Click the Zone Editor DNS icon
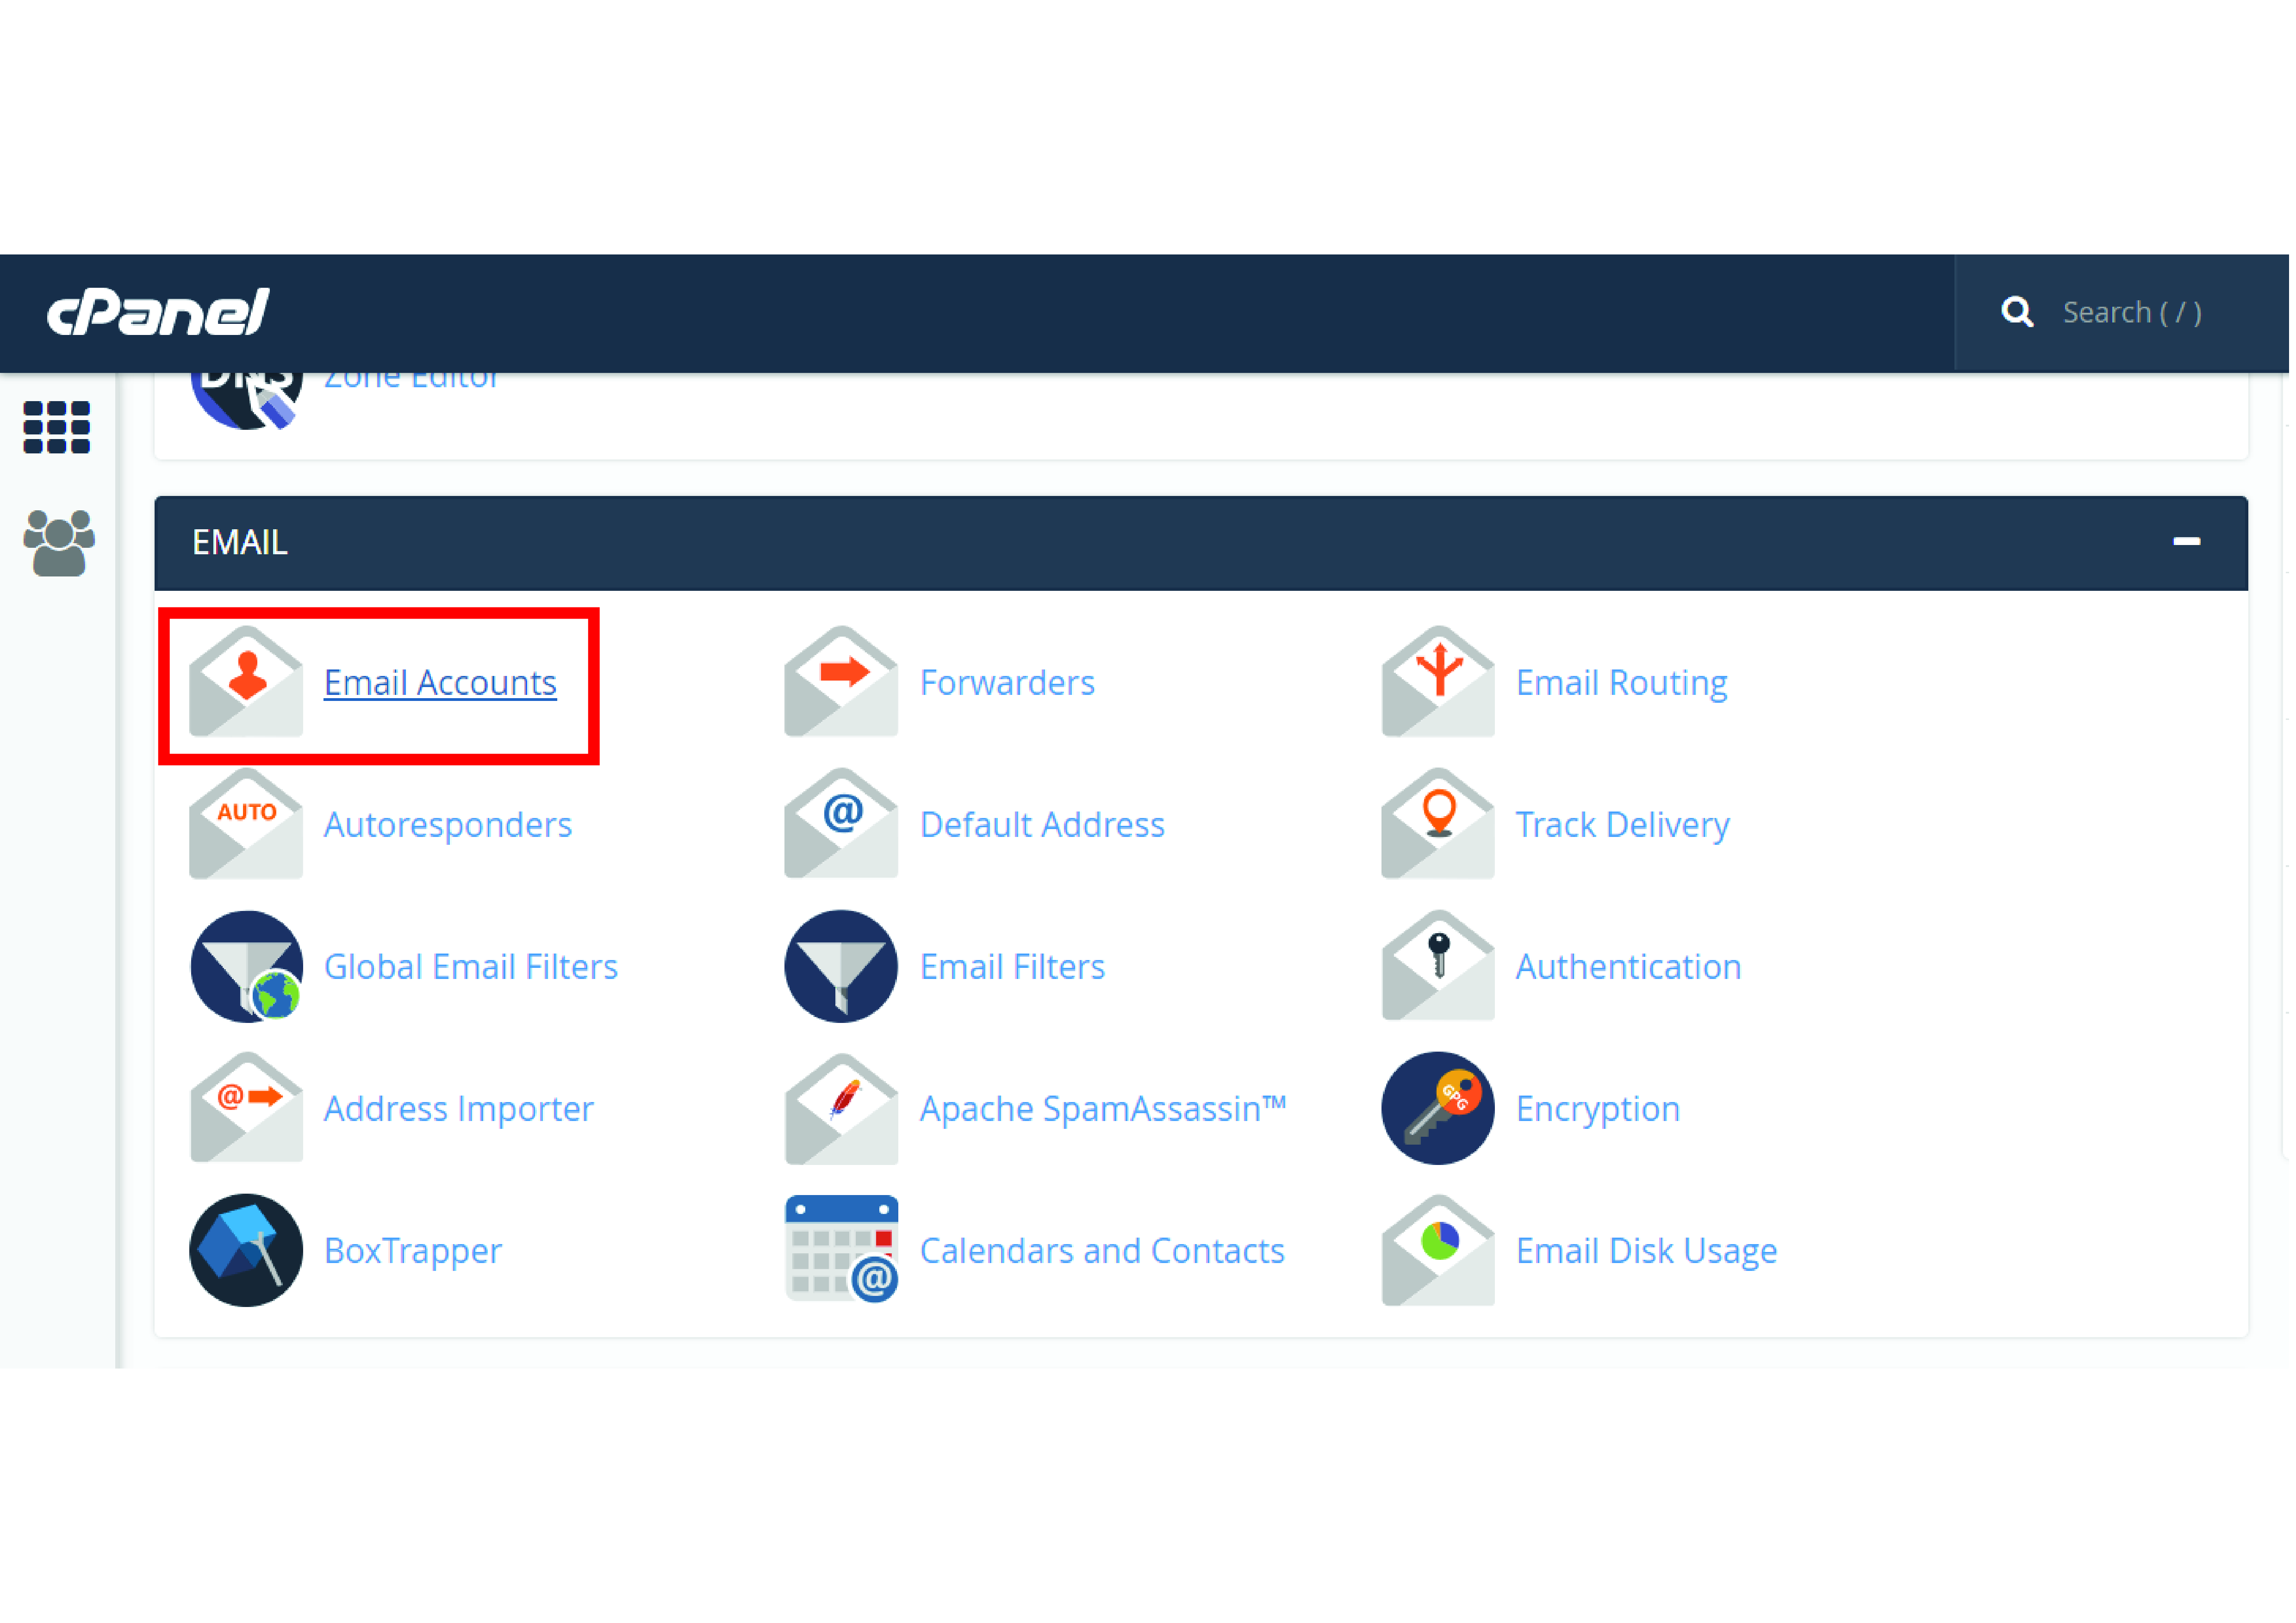The height and width of the screenshot is (1623, 2296). [x=246, y=402]
